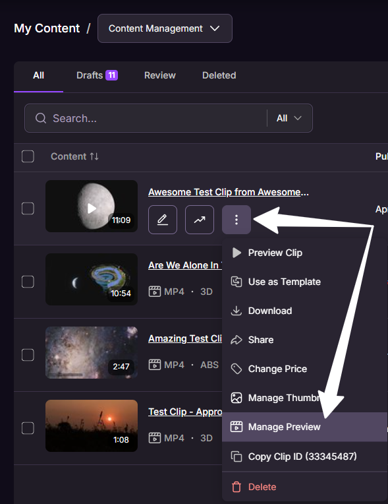Choose Delete from the context menu
This screenshot has width=388, height=504.
304,487
